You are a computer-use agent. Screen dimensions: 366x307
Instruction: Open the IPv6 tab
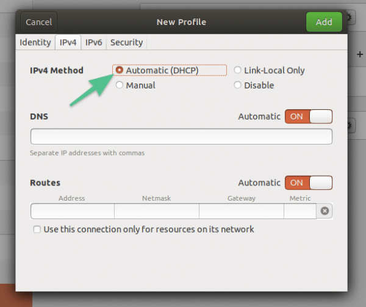pyautogui.click(x=93, y=43)
